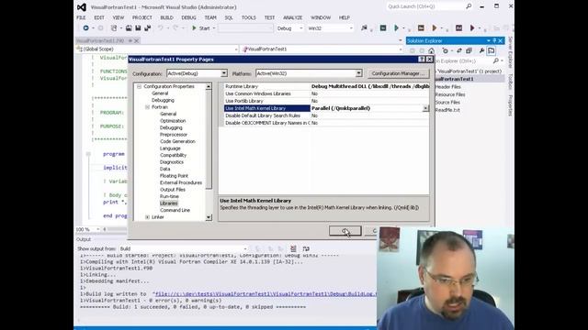This screenshot has width=588, height=330.
Task: Click the dark red play arrow in toolbar
Action: click(x=472, y=28)
